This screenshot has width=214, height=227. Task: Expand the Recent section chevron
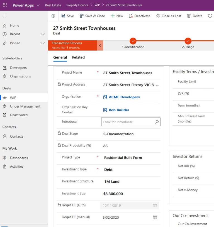point(43,34)
